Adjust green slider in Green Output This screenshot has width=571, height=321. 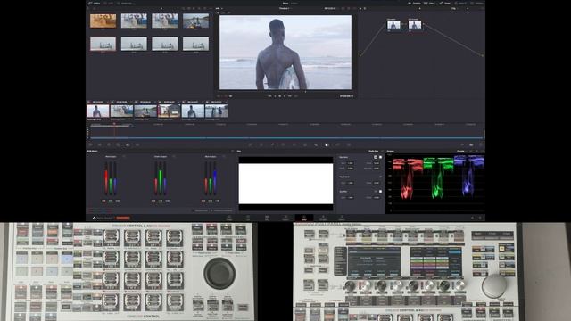pos(161,178)
